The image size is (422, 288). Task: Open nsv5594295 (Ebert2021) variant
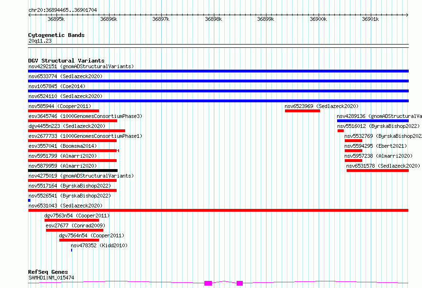coord(376,146)
